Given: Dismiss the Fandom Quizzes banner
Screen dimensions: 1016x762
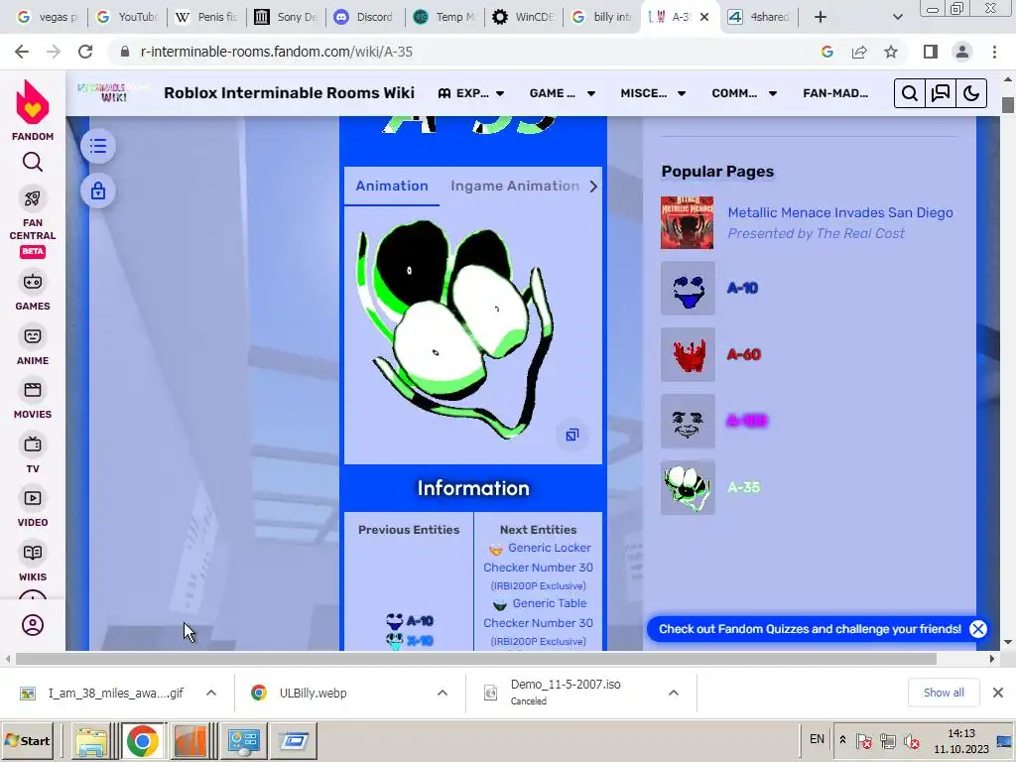Looking at the screenshot, I should (x=977, y=628).
